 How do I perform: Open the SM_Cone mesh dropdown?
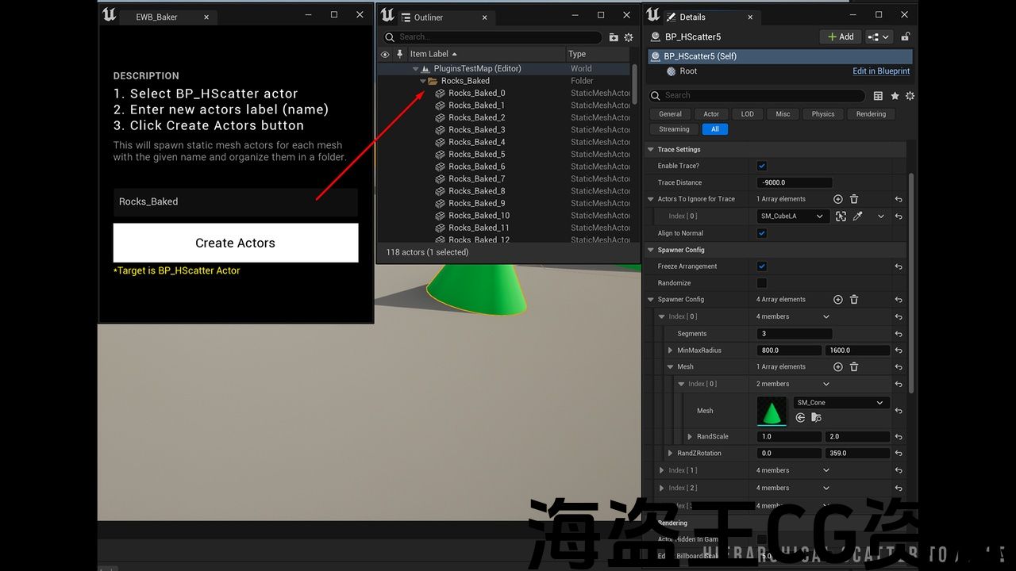coord(840,403)
